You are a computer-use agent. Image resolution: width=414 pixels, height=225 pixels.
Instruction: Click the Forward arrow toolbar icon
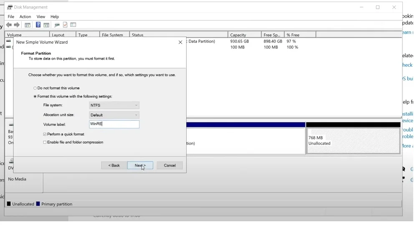click(x=17, y=25)
